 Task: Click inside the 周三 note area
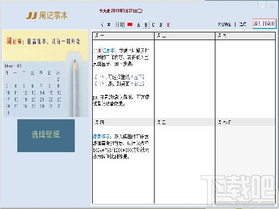(x=245, y=79)
